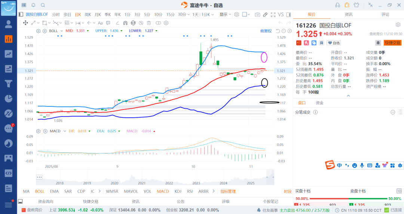
Task: Click the orange 快捷交易 quick trade button
Action: pyautogui.click(x=392, y=43)
